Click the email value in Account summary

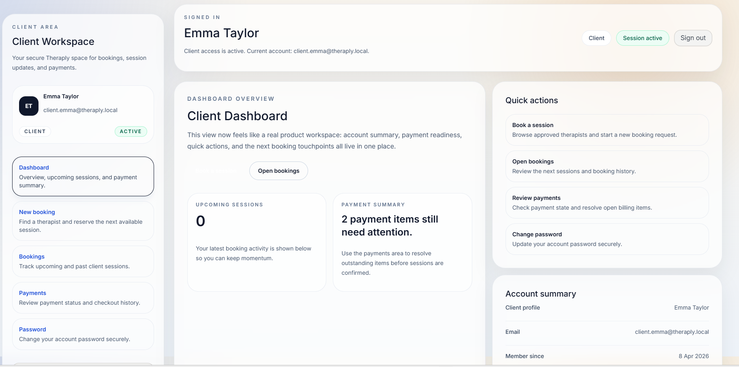[672, 332]
